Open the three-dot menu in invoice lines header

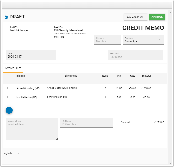point(161,78)
